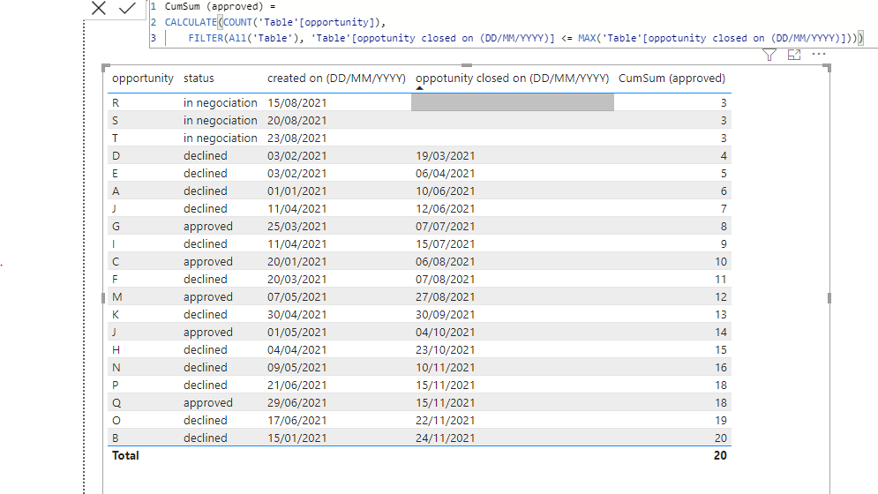
Task: Select opportunity cell M
Action: tap(117, 297)
